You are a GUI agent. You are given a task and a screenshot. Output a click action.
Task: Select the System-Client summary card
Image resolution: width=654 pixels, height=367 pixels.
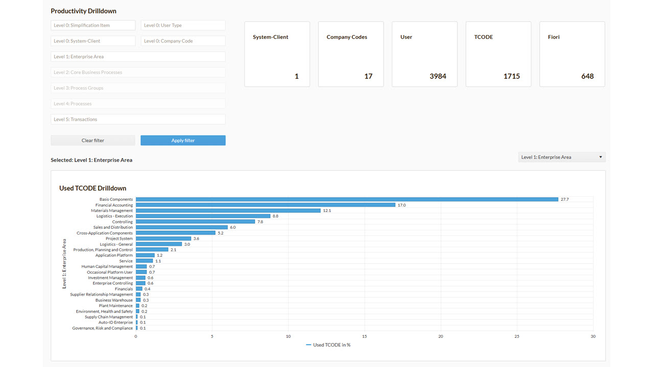pyautogui.click(x=277, y=54)
